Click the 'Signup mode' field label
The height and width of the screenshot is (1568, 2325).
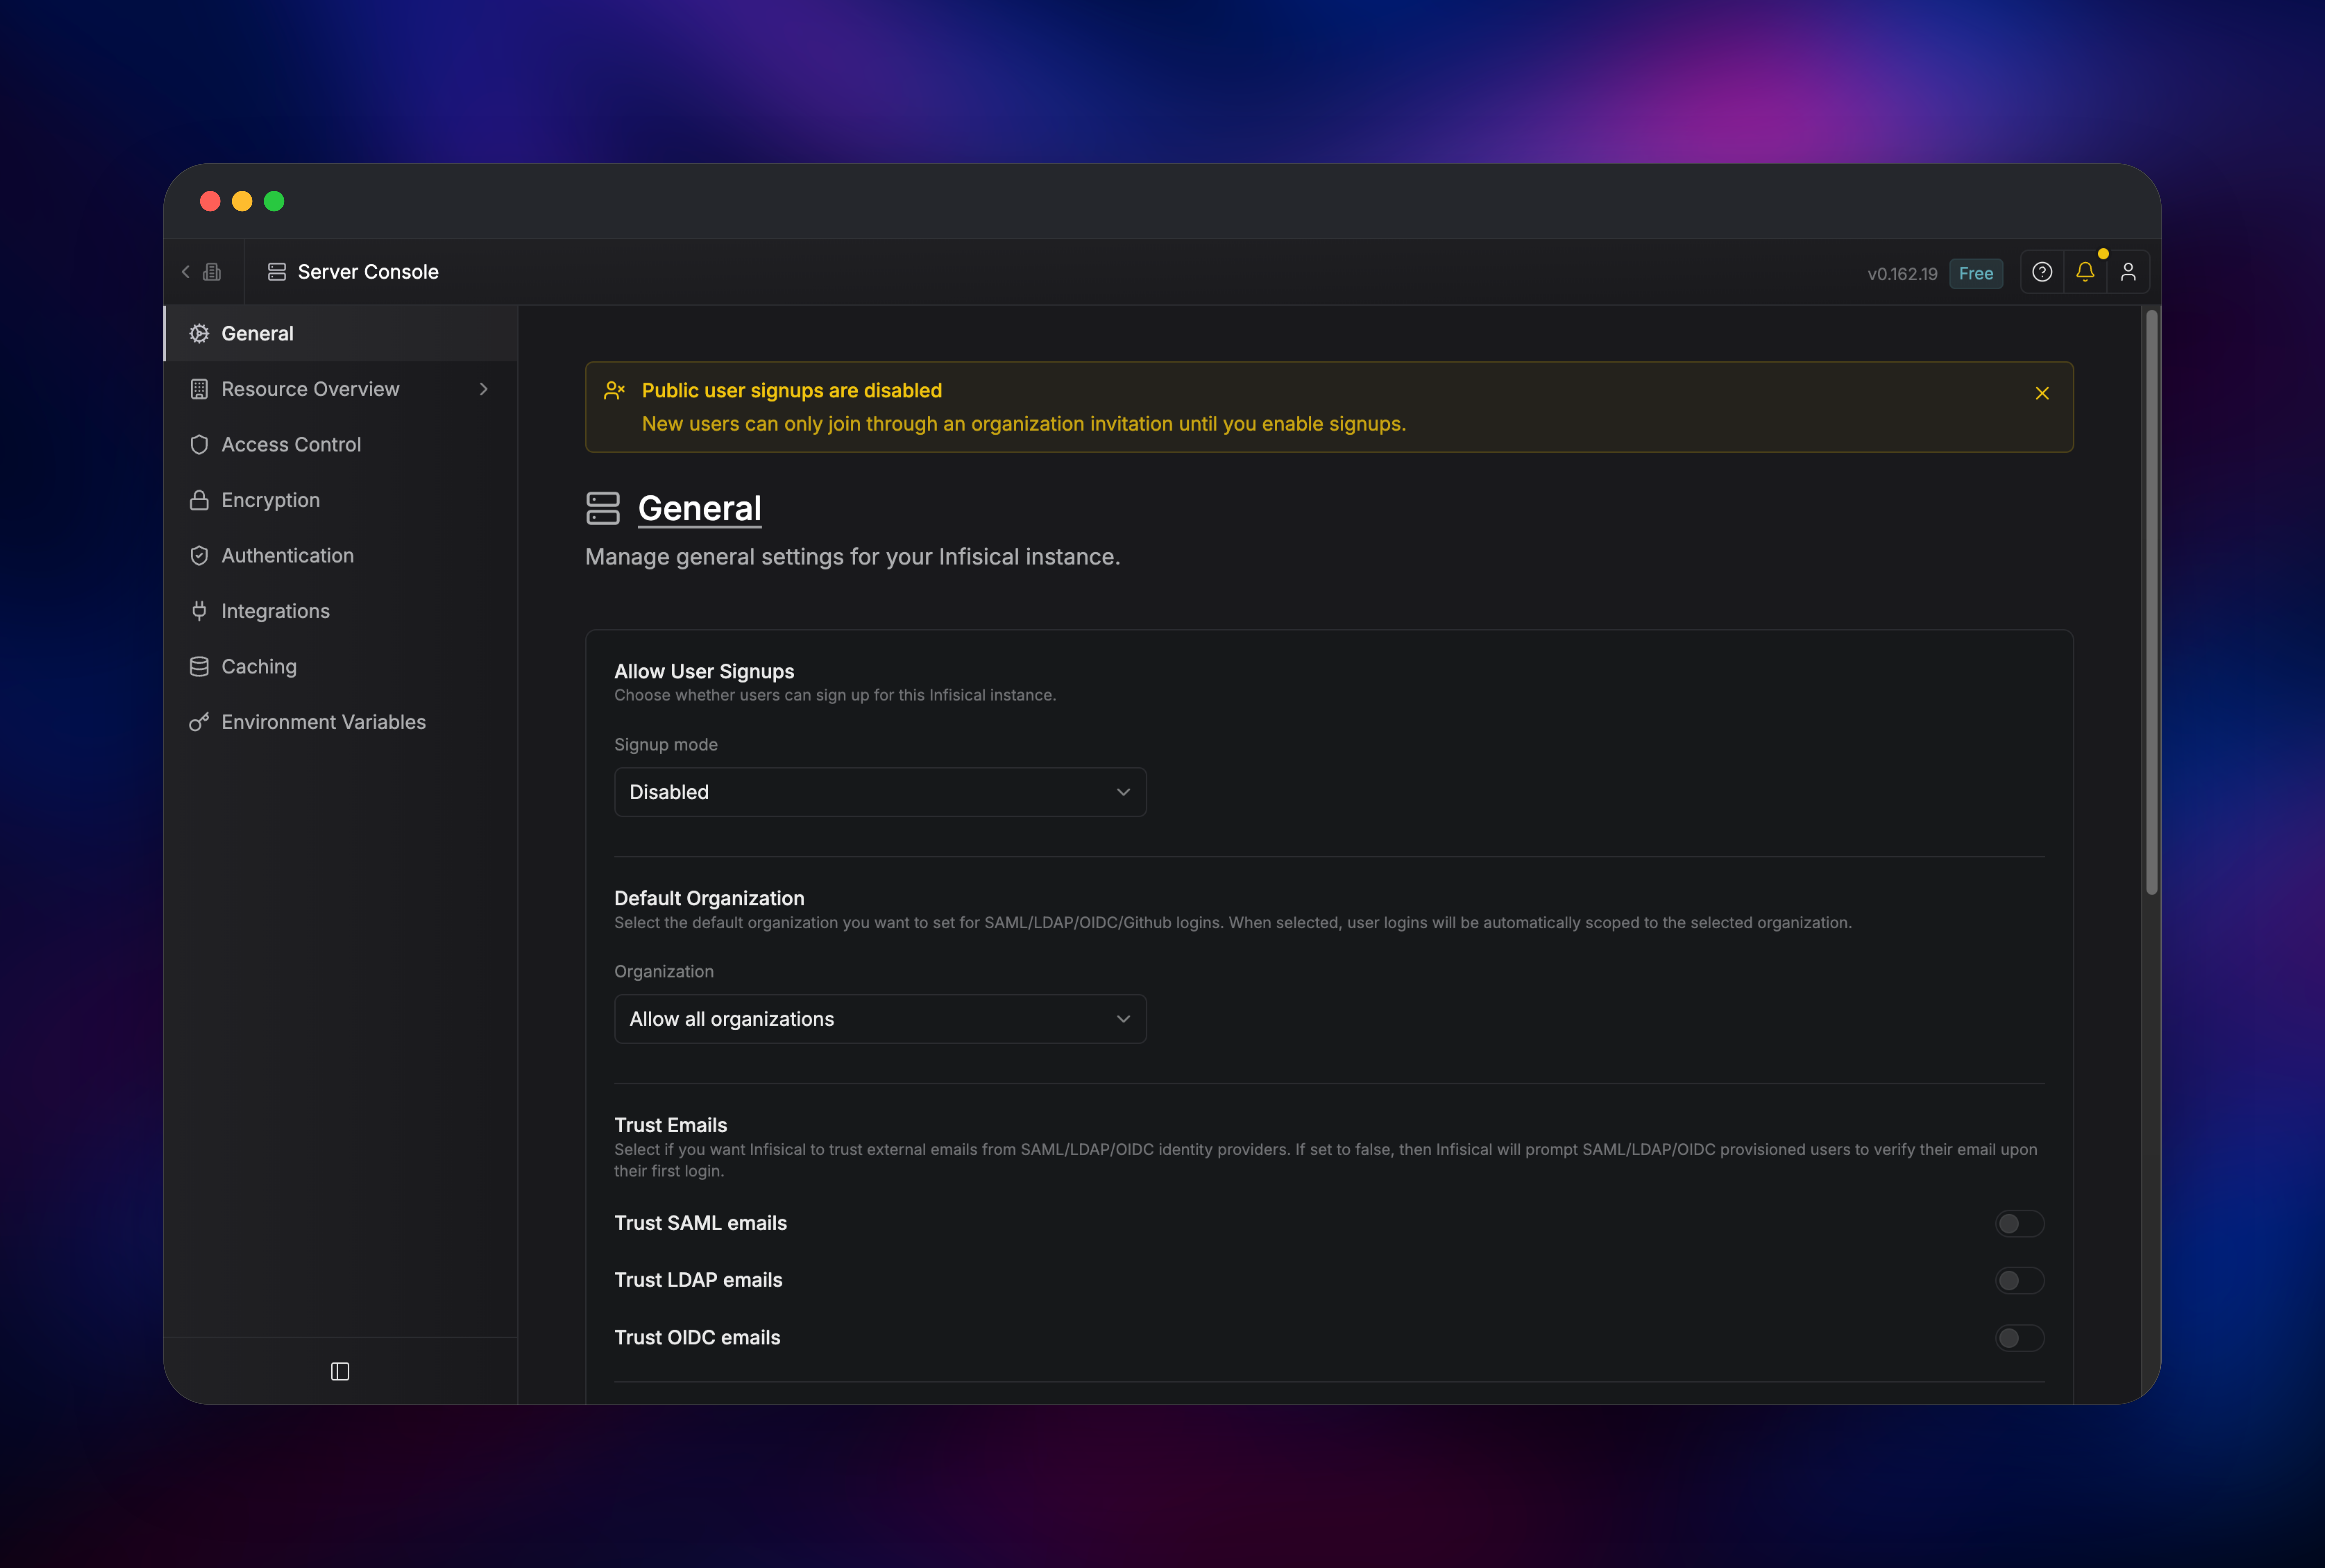pos(666,745)
